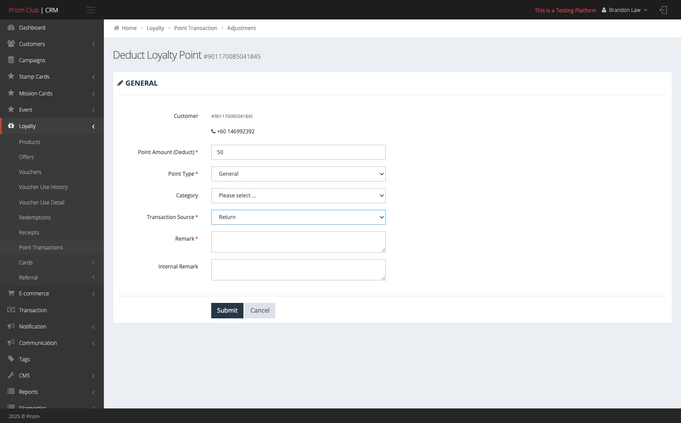Cancel the point deduction form

pyautogui.click(x=260, y=310)
